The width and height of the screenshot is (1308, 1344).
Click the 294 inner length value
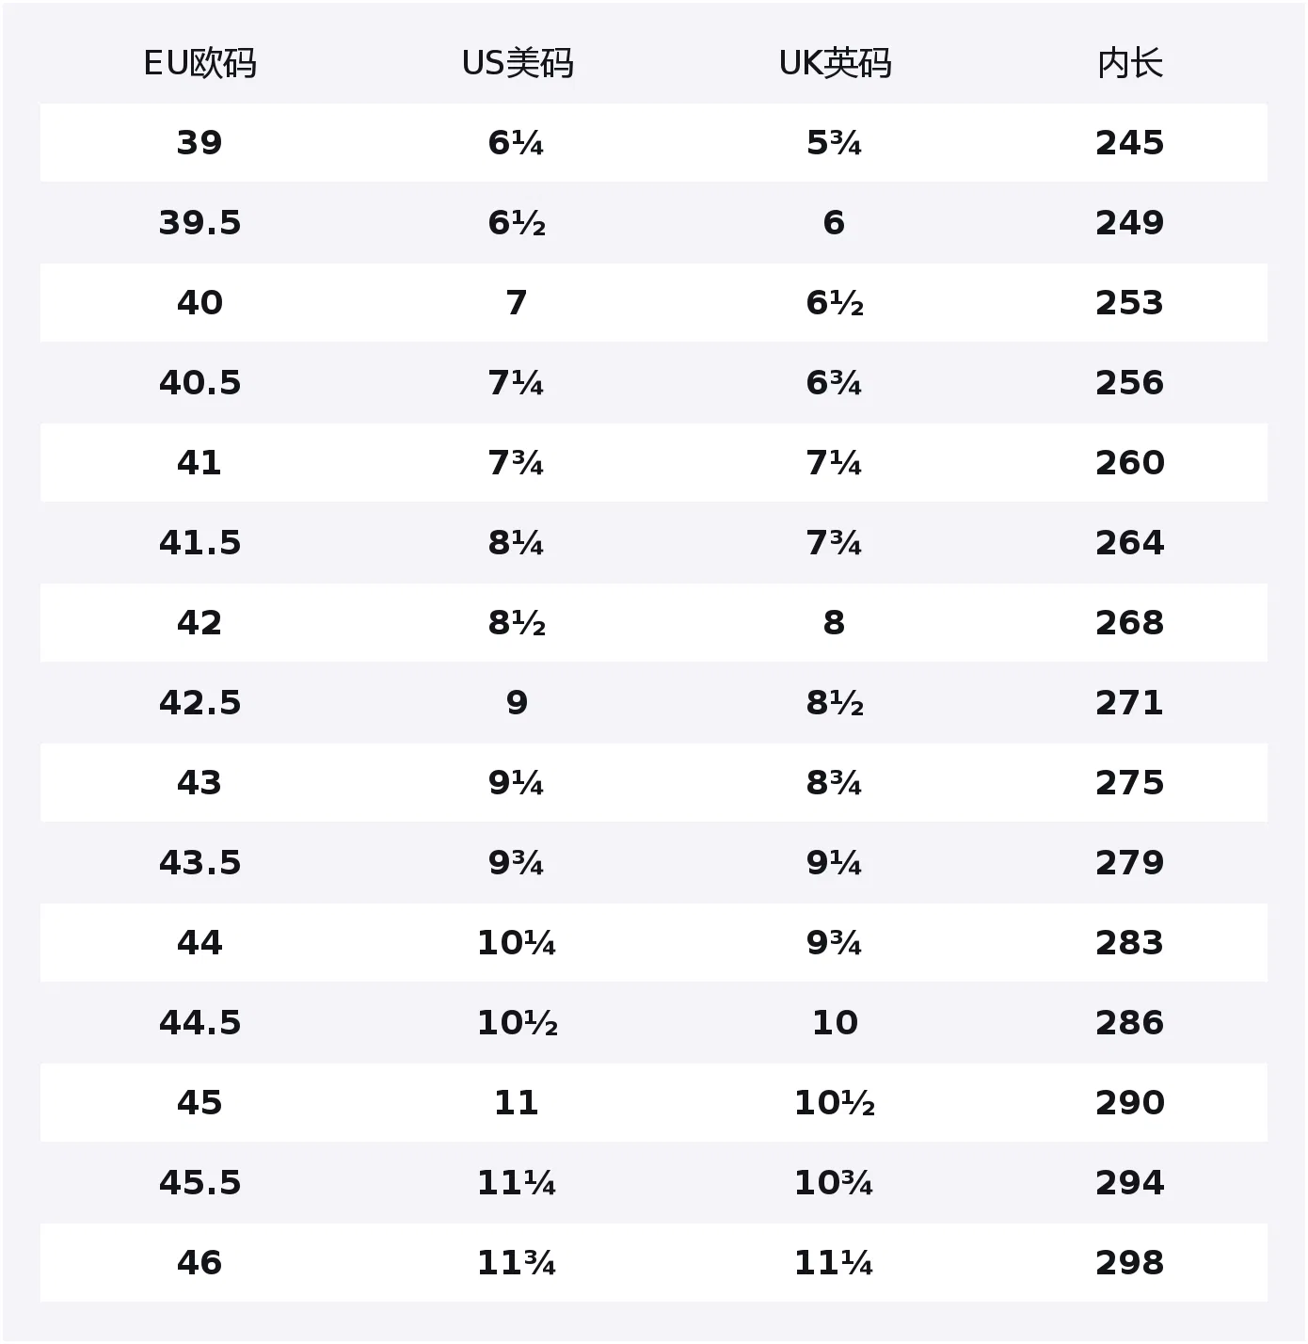[1130, 1183]
